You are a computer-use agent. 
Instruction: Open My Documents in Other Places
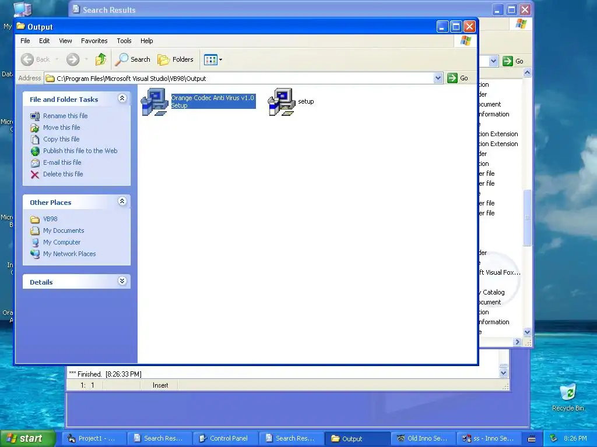pos(64,230)
